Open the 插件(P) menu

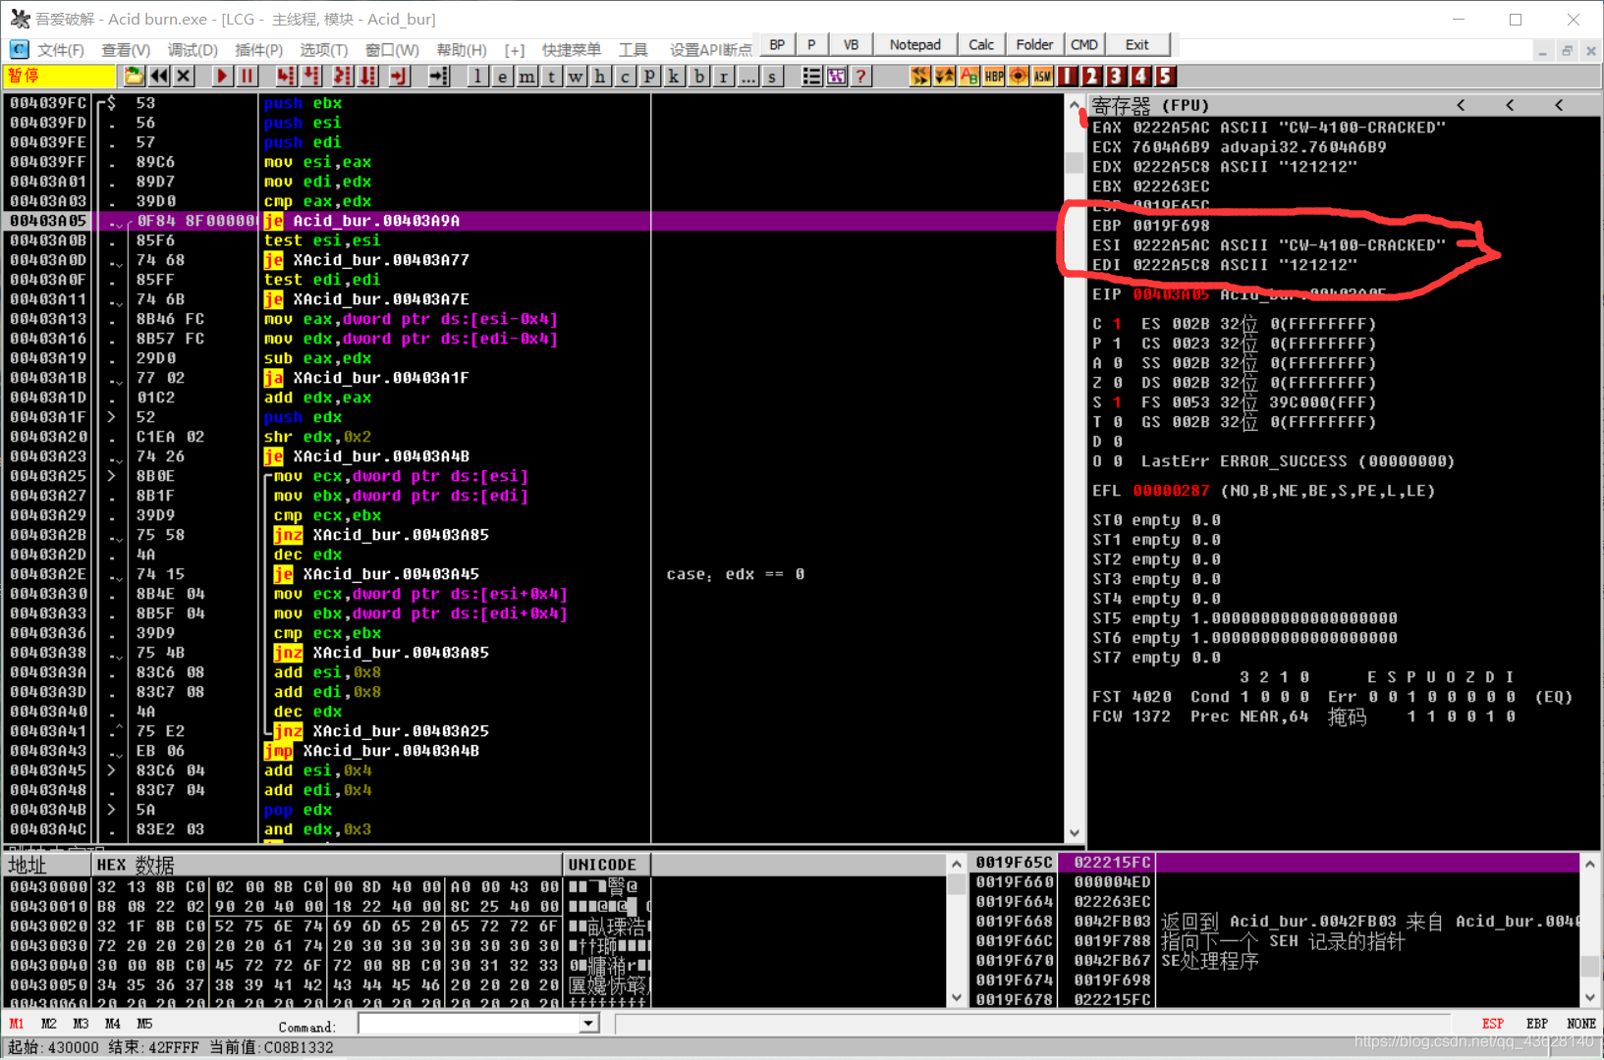coord(259,49)
